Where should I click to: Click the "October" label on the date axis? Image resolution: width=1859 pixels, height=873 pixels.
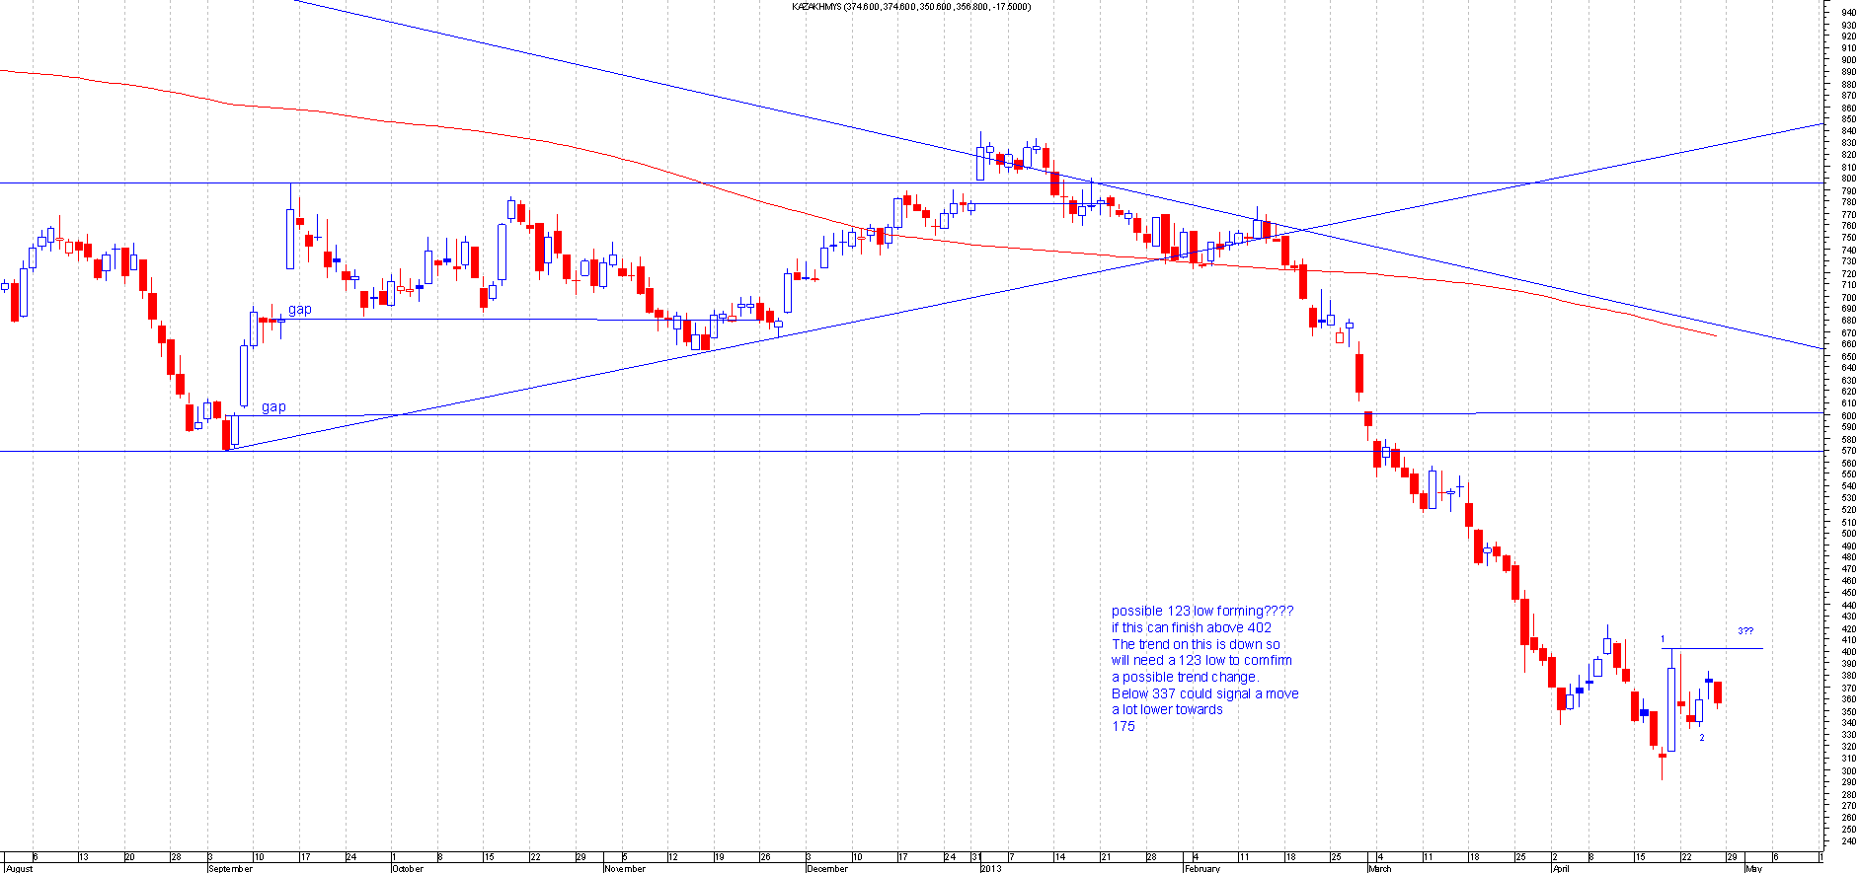[x=408, y=868]
